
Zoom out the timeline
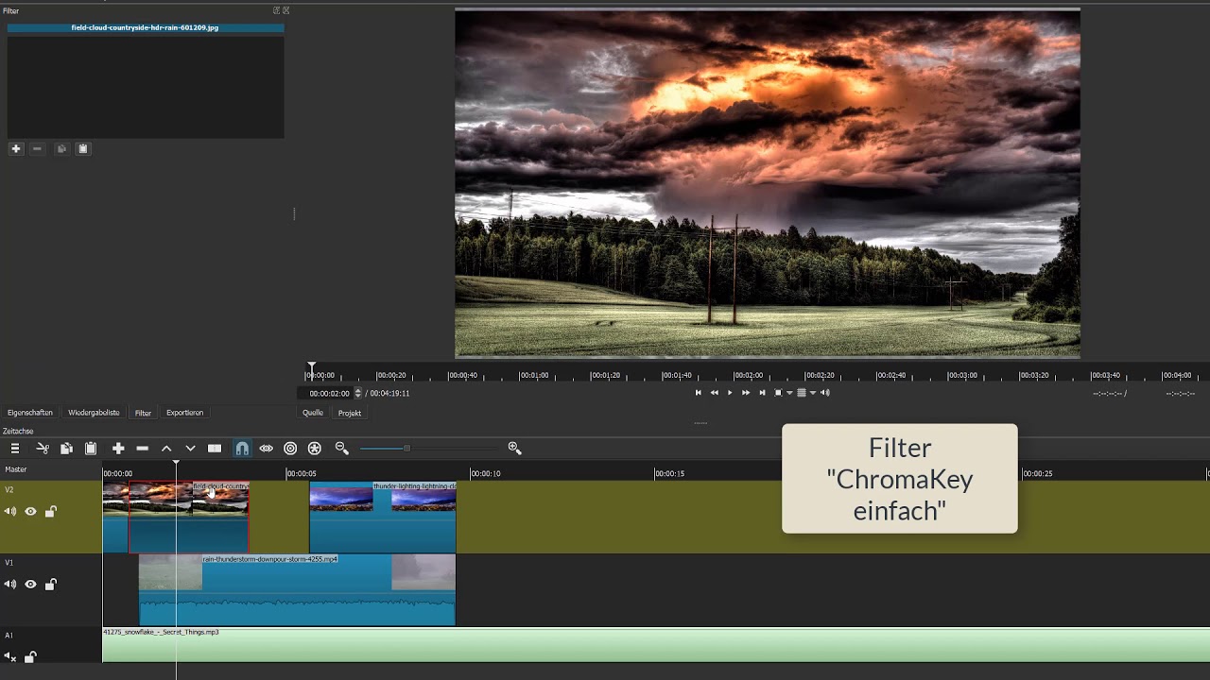coord(342,449)
